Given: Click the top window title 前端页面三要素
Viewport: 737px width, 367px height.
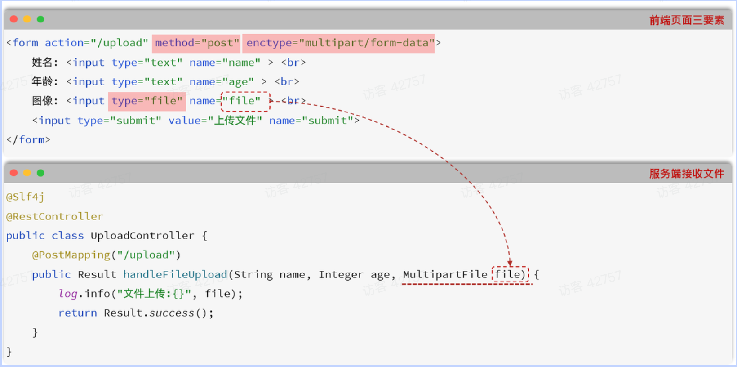Looking at the screenshot, I should point(686,20).
